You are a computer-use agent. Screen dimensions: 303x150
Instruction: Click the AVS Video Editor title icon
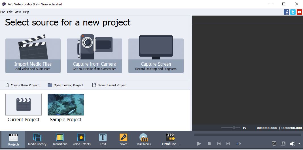click(4, 4)
